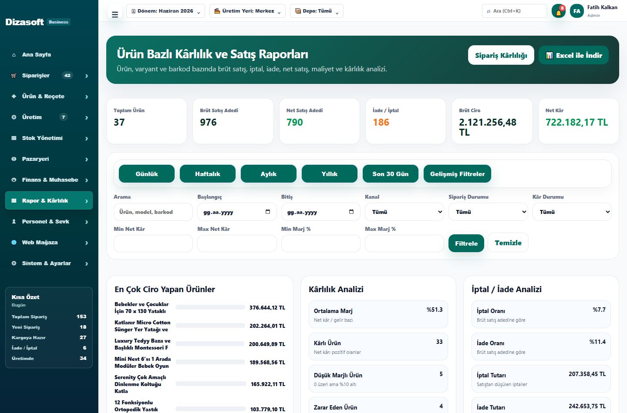627x413 pixels.
Task: Click the Stok Yönetimi icon
Action: [x=14, y=138]
